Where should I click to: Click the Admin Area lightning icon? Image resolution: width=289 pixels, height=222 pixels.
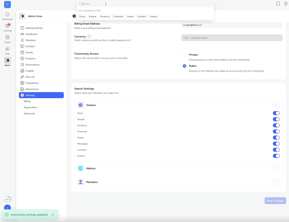[x=22, y=16]
